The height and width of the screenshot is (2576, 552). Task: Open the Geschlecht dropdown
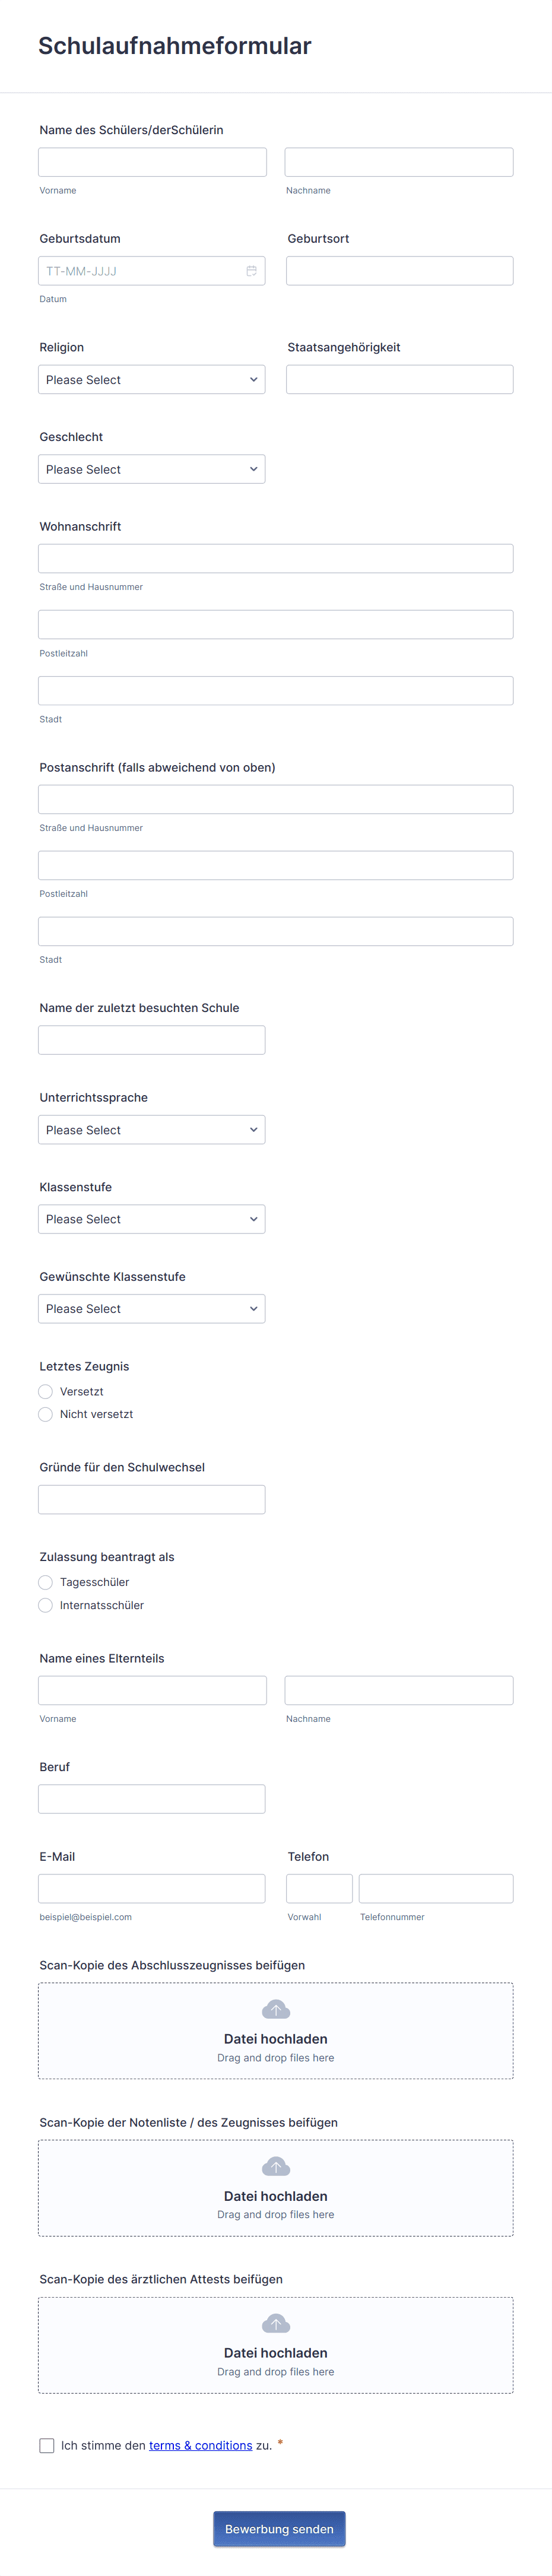pos(151,468)
